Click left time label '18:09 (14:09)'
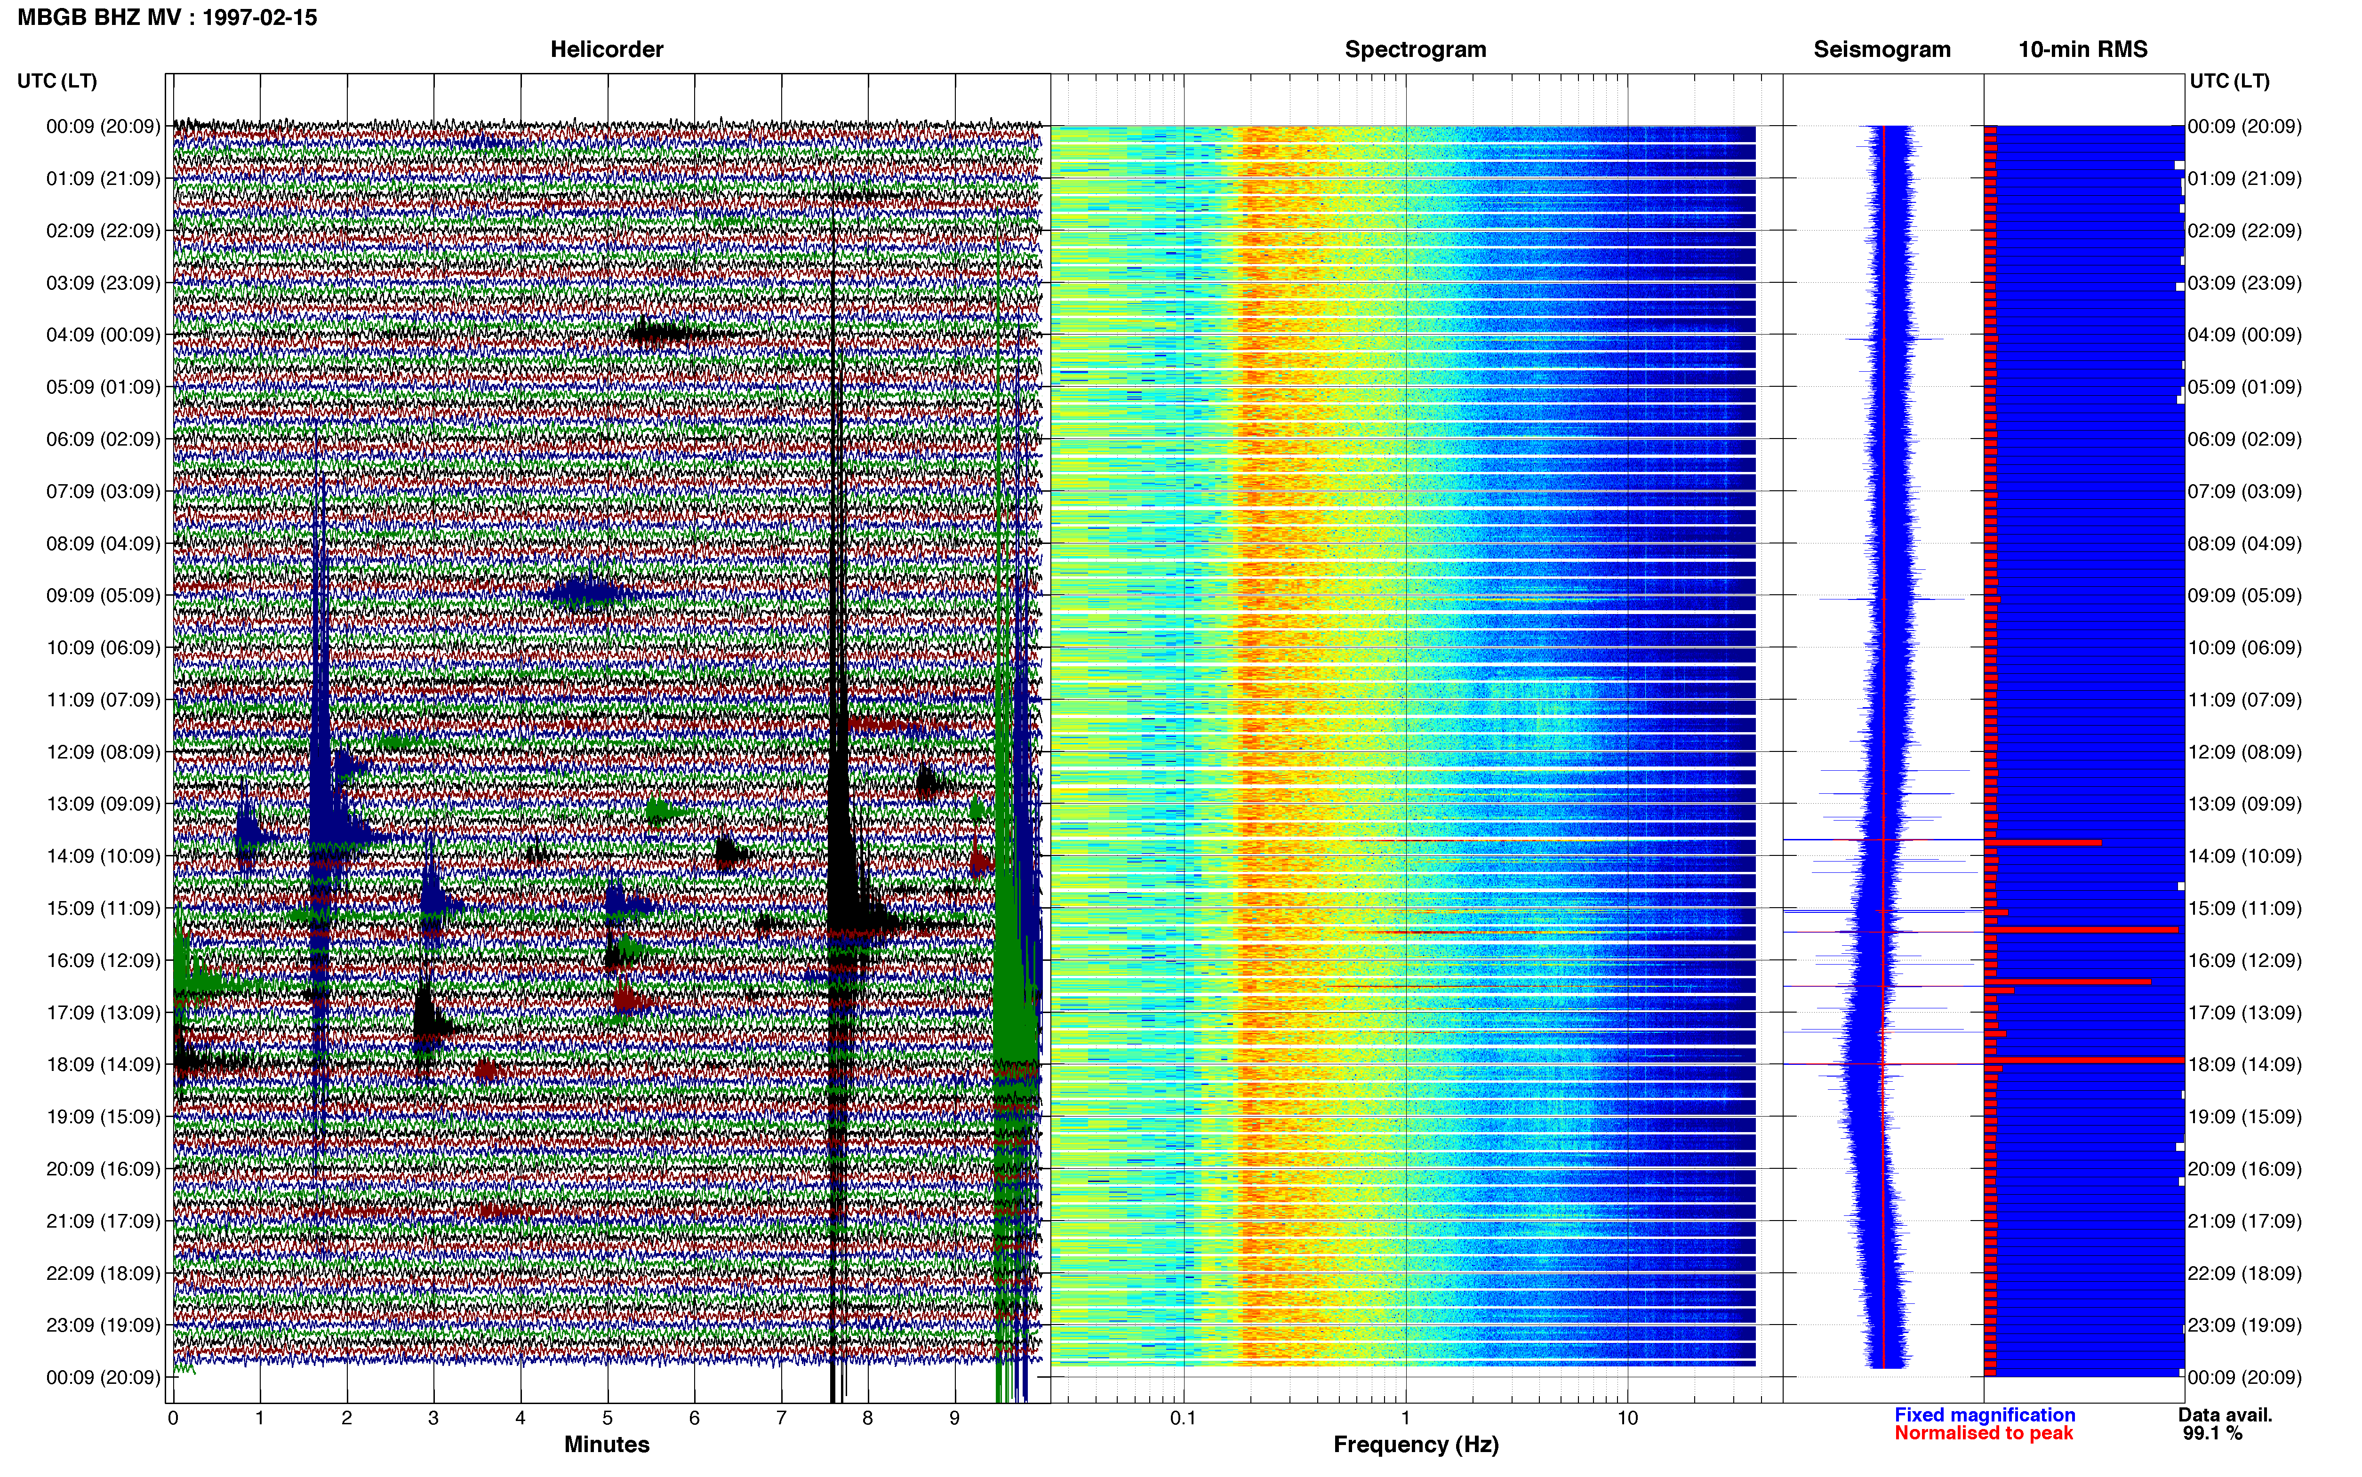Image resolution: width=2362 pixels, height=1477 pixels. point(104,1065)
